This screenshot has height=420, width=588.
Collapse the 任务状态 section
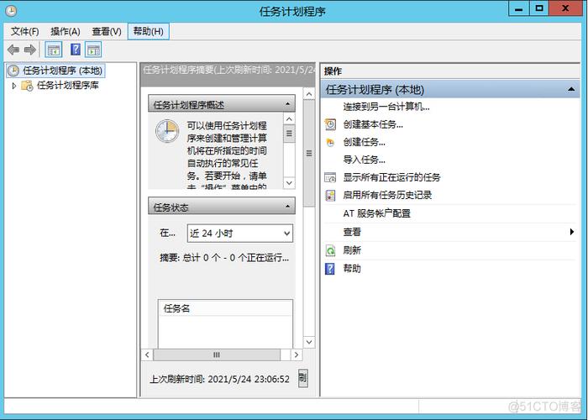click(x=287, y=207)
